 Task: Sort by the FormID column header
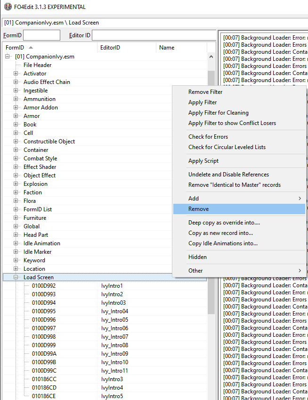[50, 48]
